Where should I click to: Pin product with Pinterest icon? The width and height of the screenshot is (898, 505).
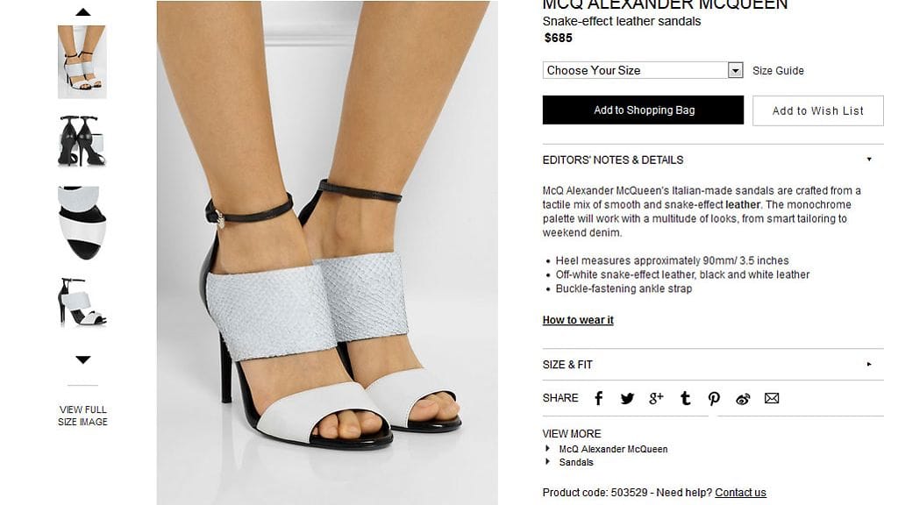point(714,399)
